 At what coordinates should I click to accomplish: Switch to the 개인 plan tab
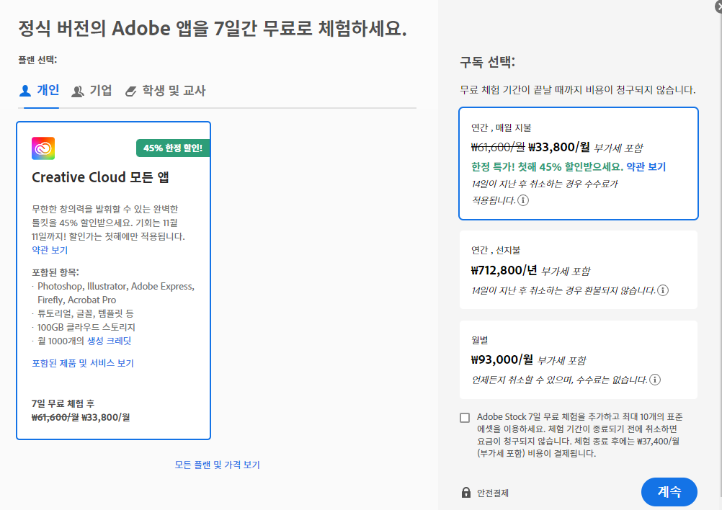click(x=39, y=91)
